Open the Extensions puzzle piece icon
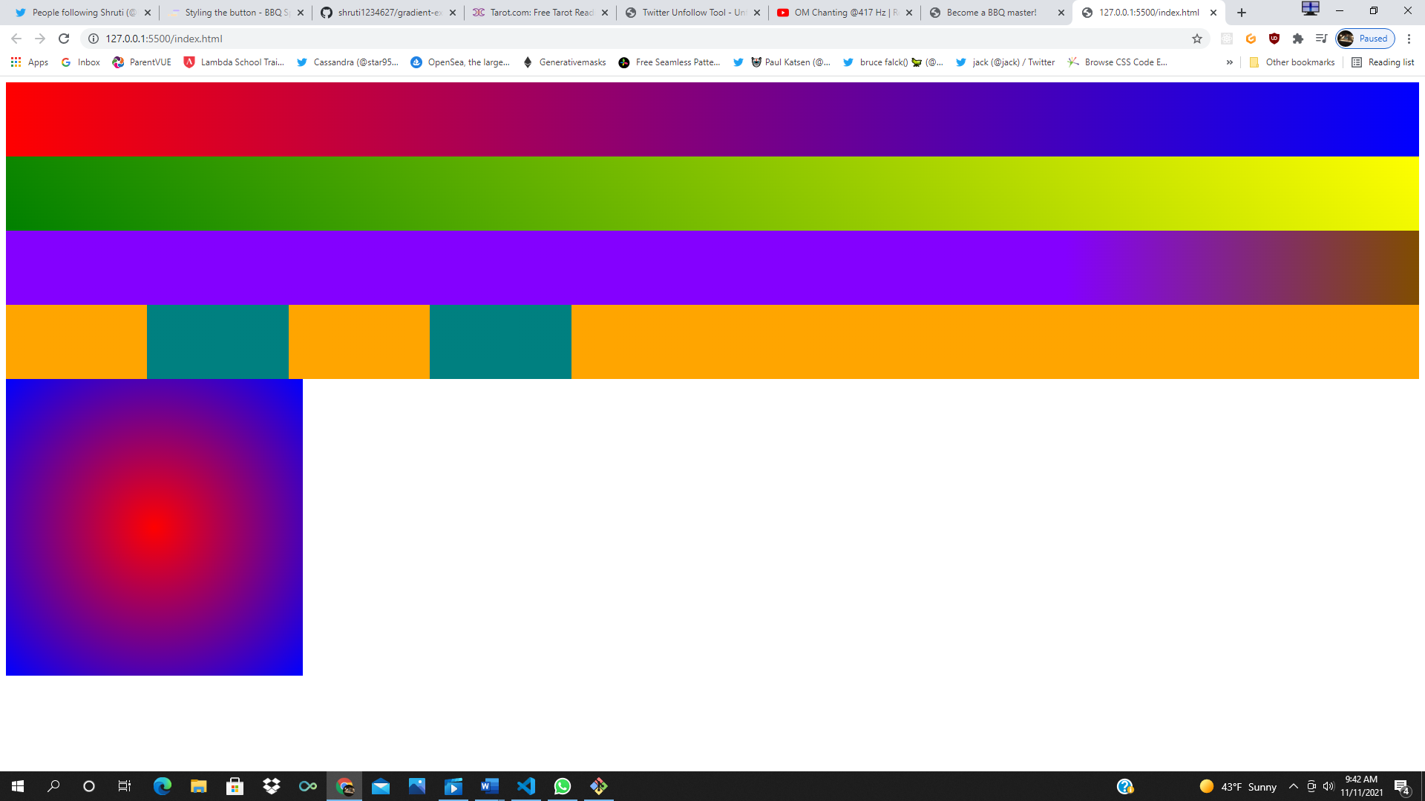1425x801 pixels. coord(1298,39)
